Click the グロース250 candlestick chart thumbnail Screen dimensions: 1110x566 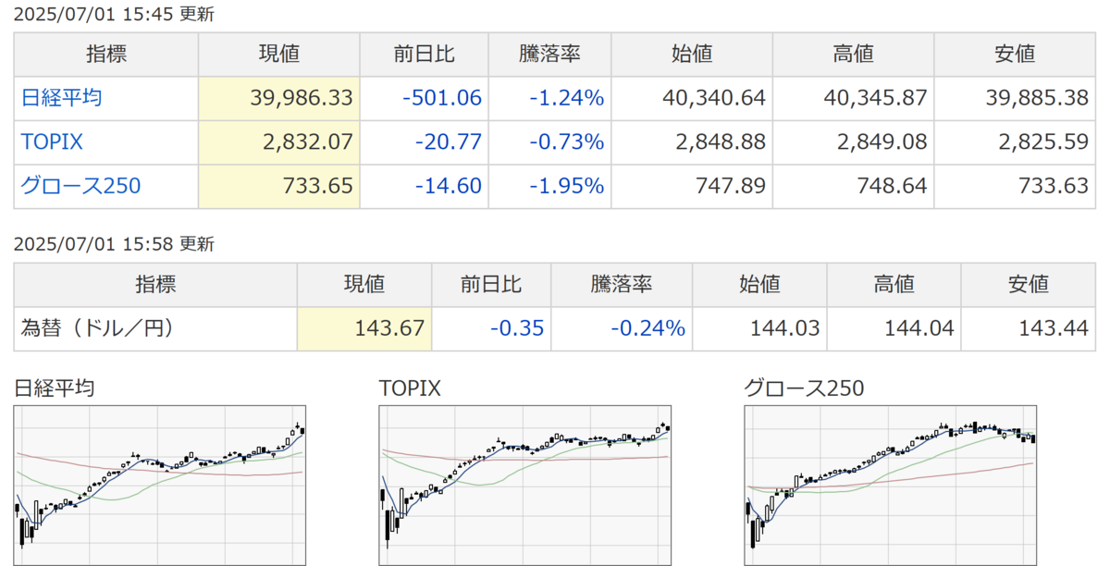click(x=890, y=486)
